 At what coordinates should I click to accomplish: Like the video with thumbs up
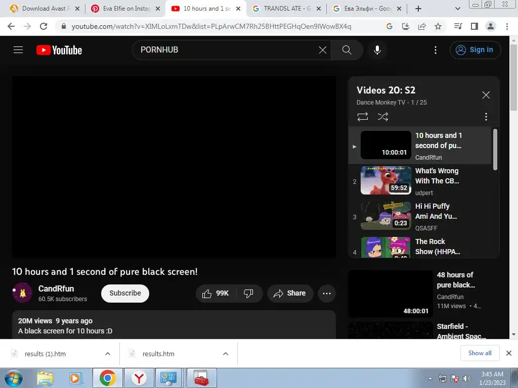click(215, 294)
